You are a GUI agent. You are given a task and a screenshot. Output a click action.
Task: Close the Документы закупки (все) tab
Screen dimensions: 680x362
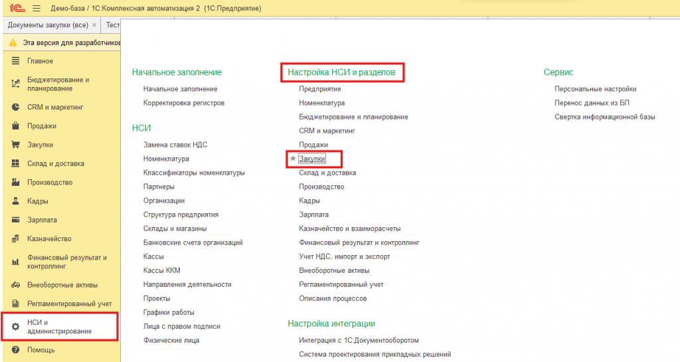(94, 25)
